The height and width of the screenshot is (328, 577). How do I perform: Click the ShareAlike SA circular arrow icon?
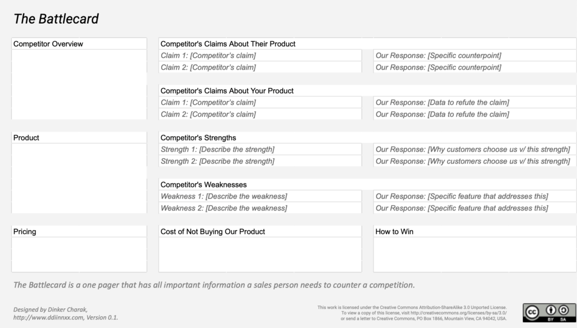[x=563, y=311]
